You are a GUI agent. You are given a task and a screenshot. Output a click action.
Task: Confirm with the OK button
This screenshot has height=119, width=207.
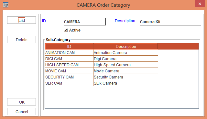pyautogui.click(x=22, y=102)
